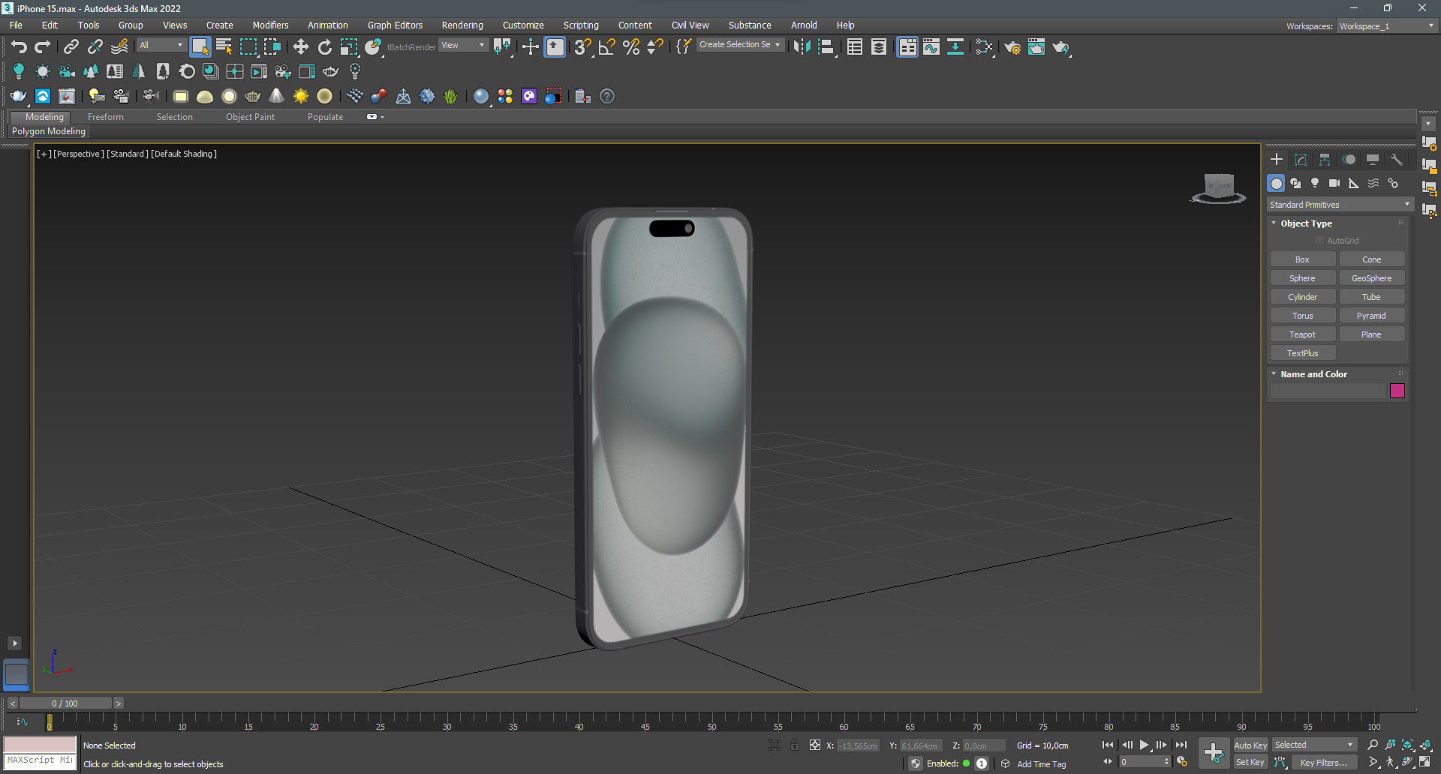Open the selection filter All dropdown
The height and width of the screenshot is (774, 1441).
click(x=161, y=45)
